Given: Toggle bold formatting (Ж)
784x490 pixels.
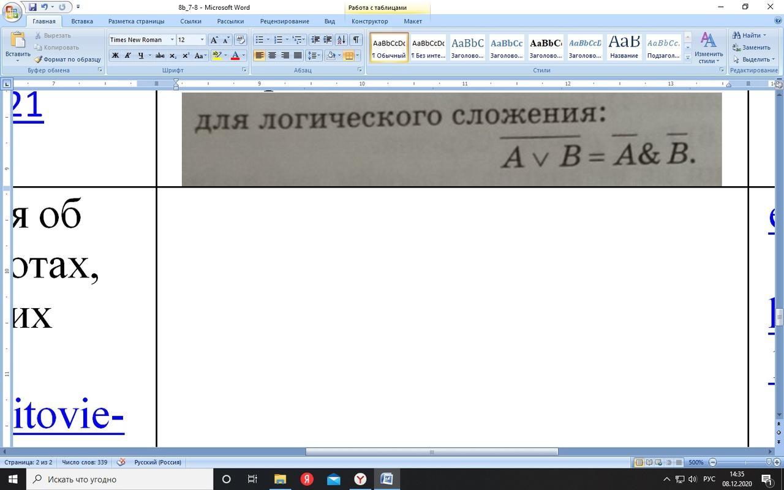Looking at the screenshot, I should coord(115,56).
